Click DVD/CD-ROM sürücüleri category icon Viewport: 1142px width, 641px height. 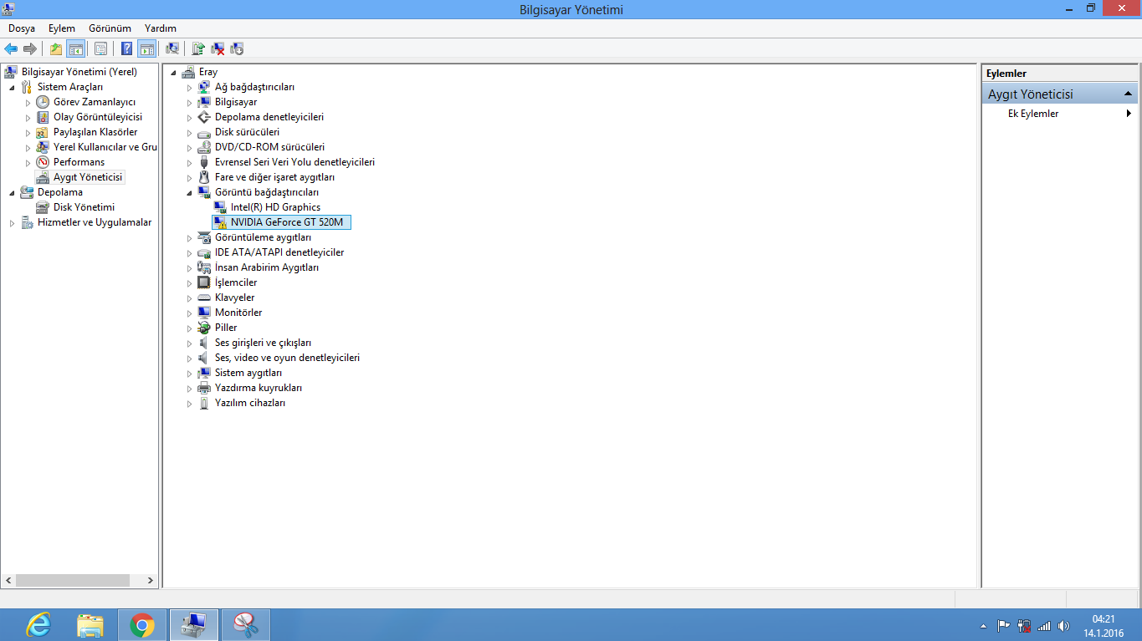coord(204,147)
